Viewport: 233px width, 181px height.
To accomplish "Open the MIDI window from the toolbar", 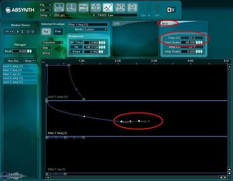I will pyautogui.click(x=132, y=7).
